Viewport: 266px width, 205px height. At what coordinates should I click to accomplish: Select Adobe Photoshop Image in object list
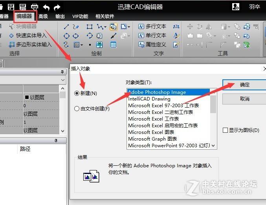tap(169, 92)
